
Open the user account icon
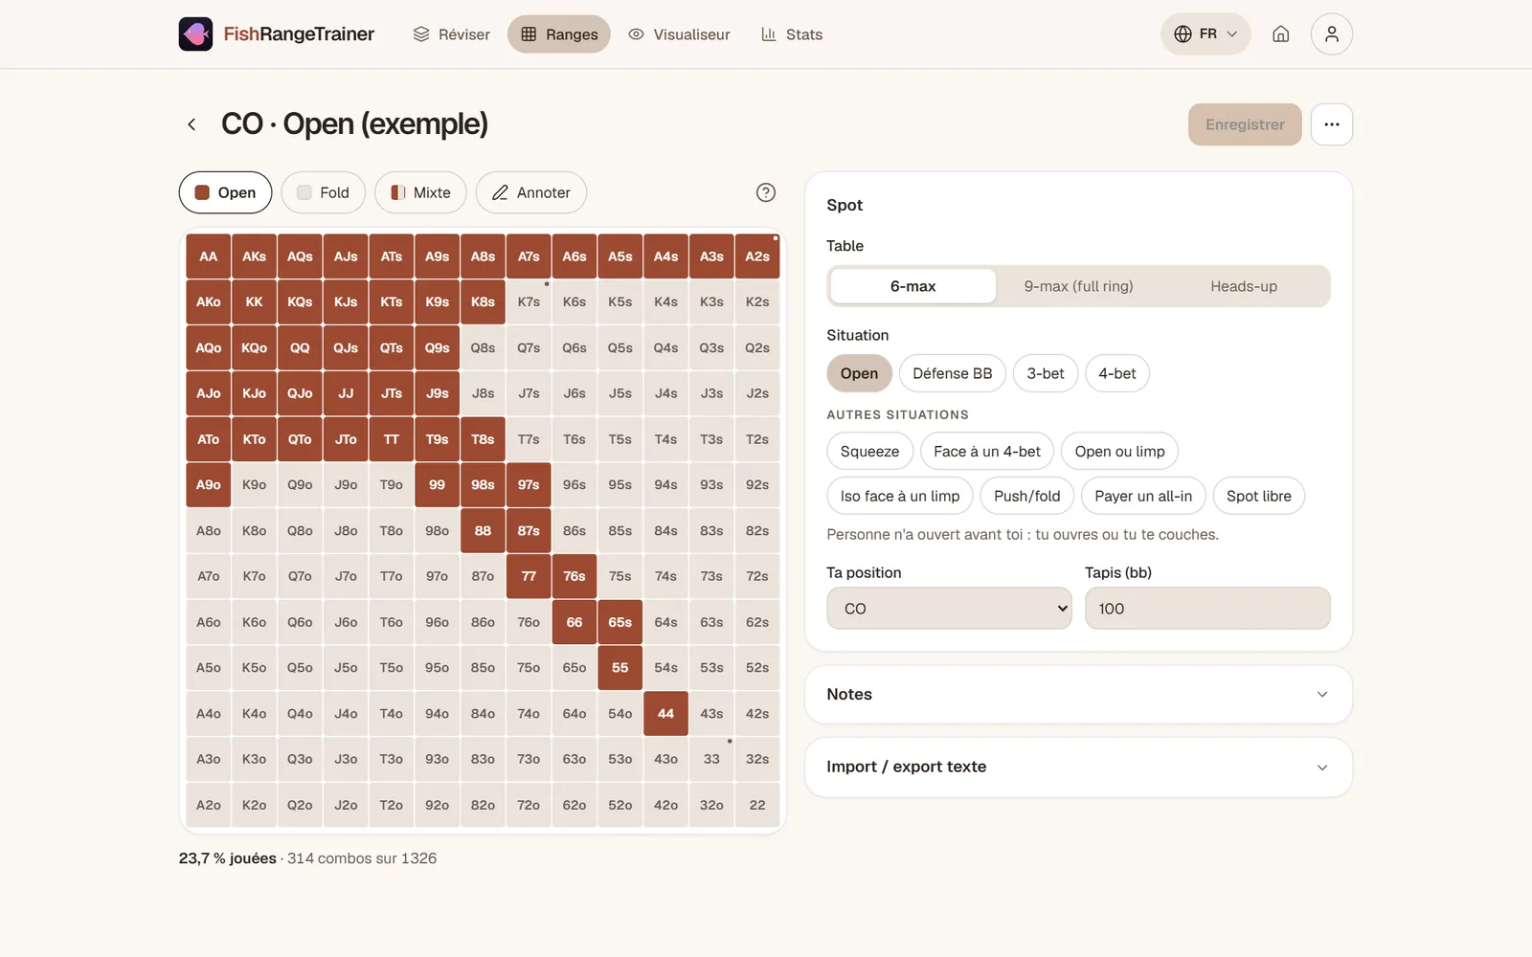coord(1331,34)
